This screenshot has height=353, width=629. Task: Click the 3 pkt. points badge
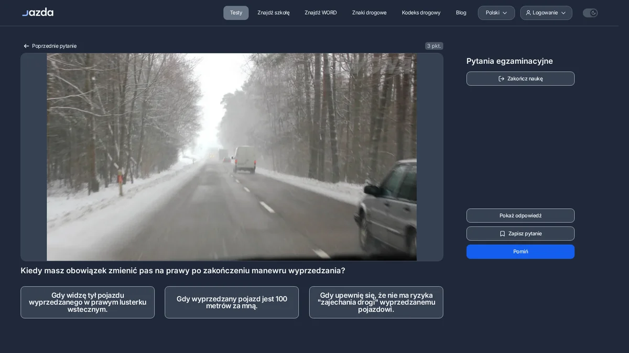tap(434, 46)
